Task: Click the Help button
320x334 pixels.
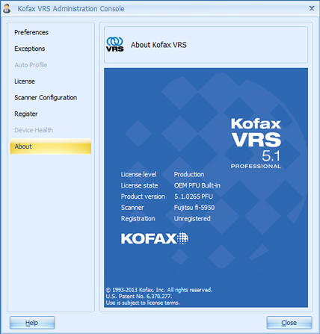Action: coord(32,323)
